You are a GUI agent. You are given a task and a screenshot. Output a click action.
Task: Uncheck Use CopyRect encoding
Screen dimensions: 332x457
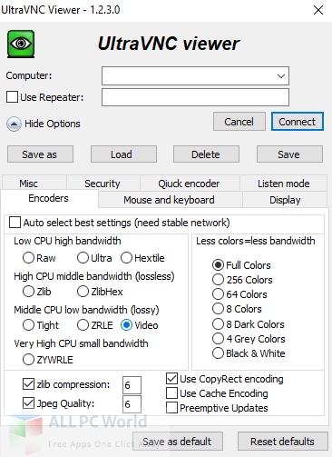[x=171, y=379]
